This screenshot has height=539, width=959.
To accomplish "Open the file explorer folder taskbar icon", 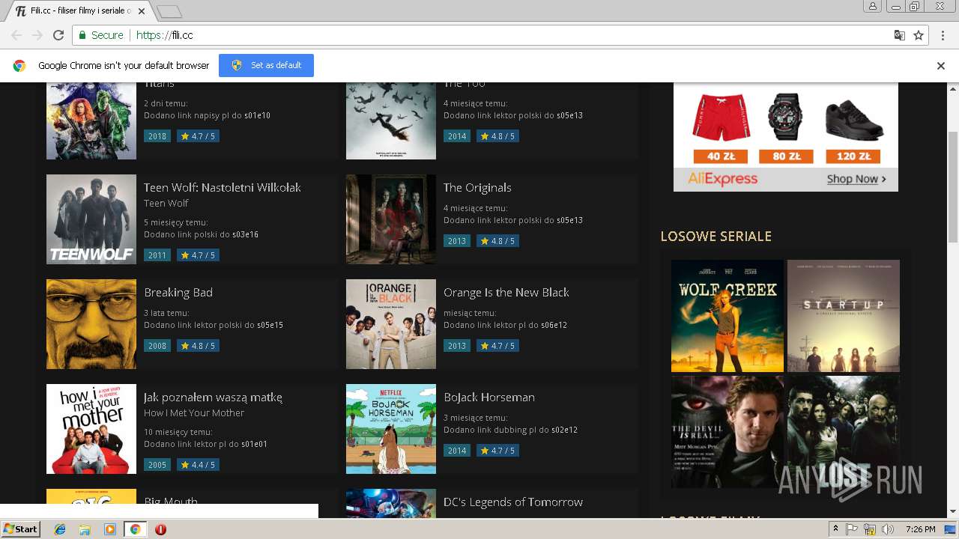I will coord(85,529).
